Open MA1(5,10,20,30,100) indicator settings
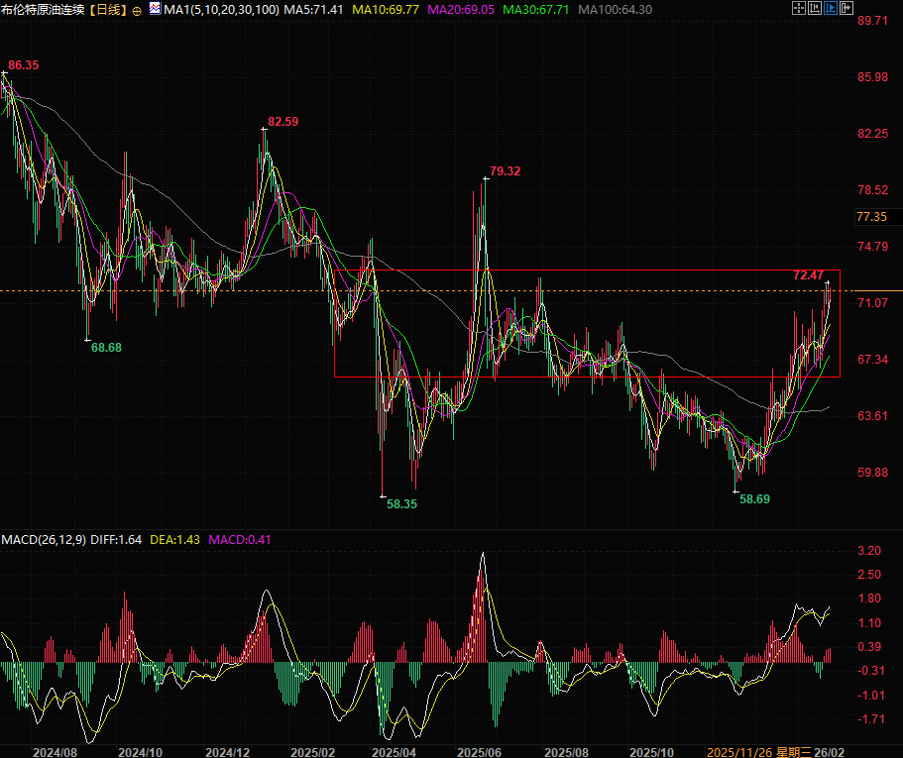This screenshot has width=903, height=758. coord(218,10)
